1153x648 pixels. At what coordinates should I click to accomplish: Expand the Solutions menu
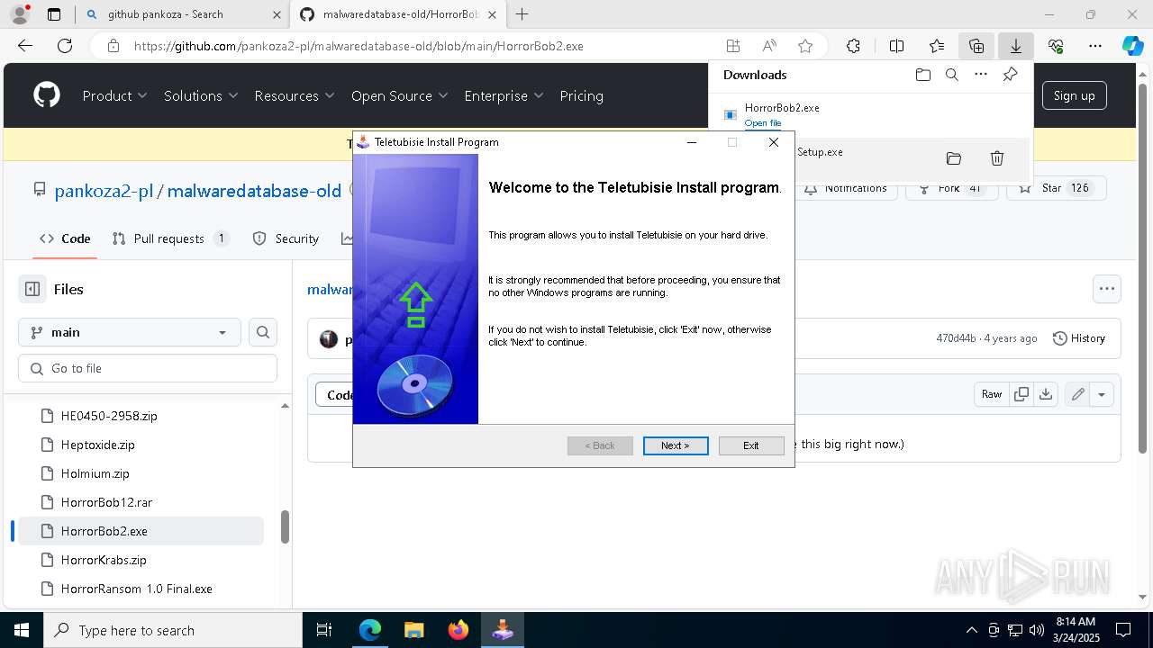[x=201, y=95]
